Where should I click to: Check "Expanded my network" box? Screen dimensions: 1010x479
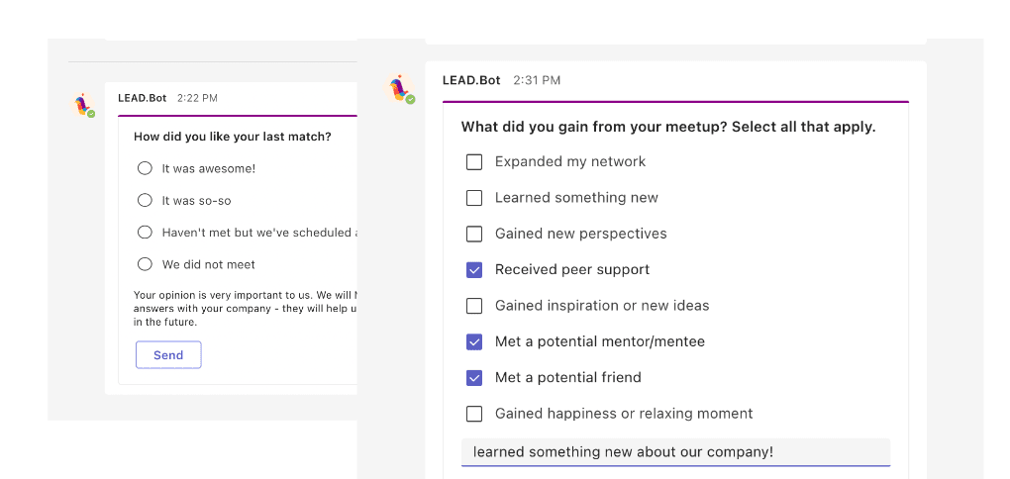point(474,161)
